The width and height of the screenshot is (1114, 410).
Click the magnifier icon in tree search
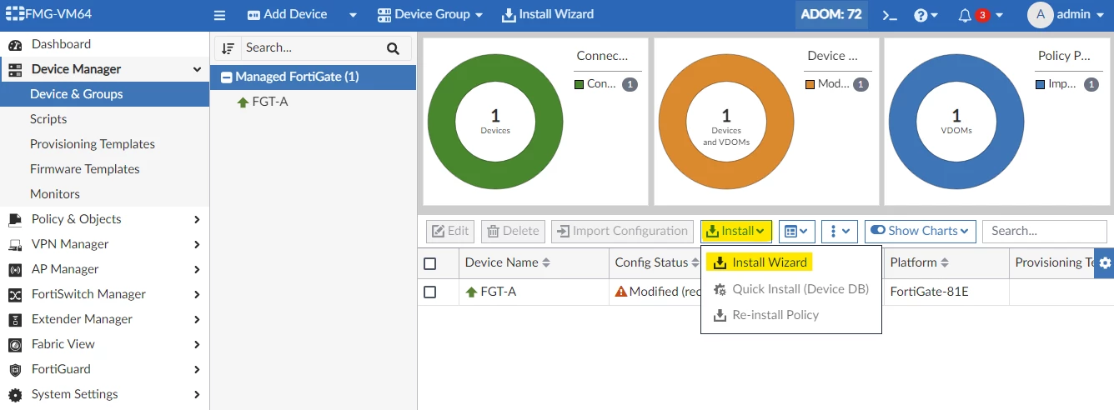click(x=394, y=48)
